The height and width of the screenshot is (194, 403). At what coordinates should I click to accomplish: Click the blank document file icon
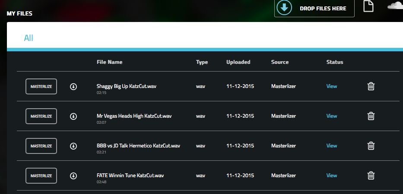pos(368,6)
